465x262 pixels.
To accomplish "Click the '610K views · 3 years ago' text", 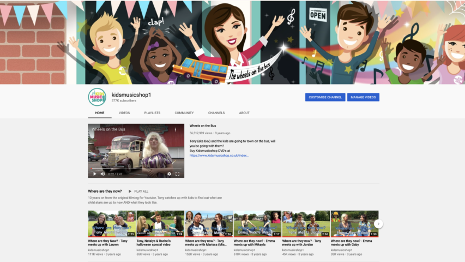I will pyautogui.click(x=250, y=254).
